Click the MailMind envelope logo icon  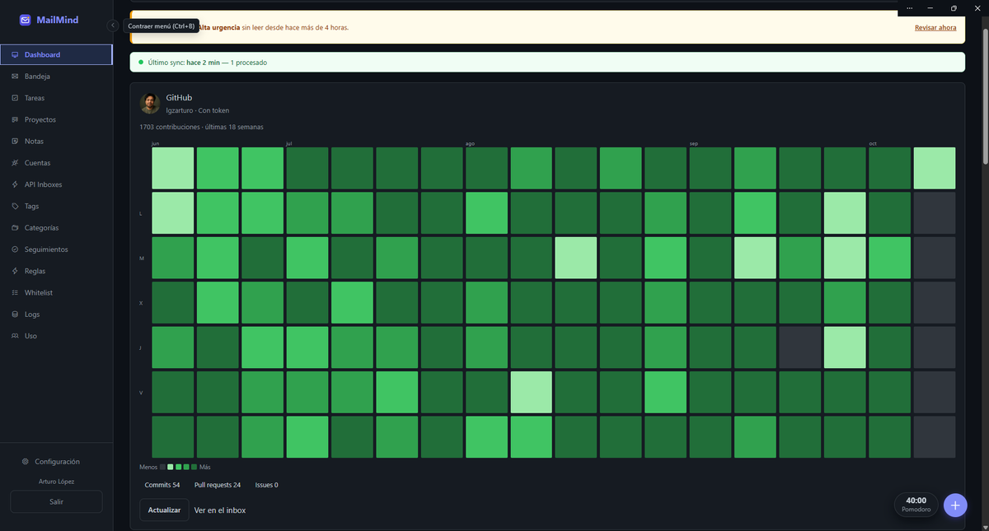point(26,20)
